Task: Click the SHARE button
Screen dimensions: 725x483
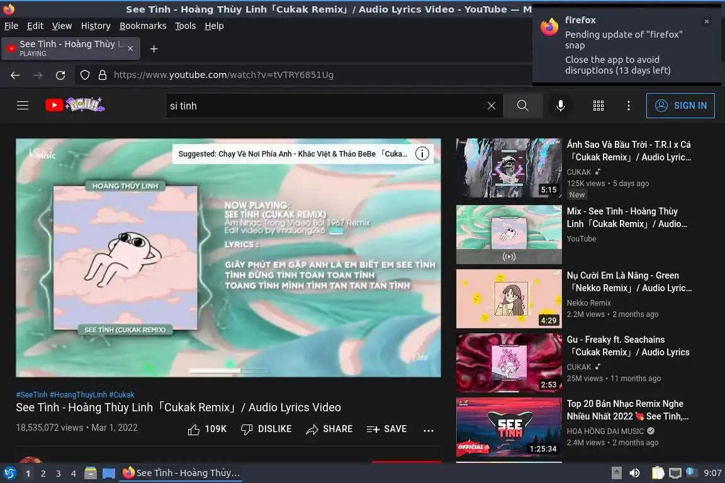Action: coord(329,430)
